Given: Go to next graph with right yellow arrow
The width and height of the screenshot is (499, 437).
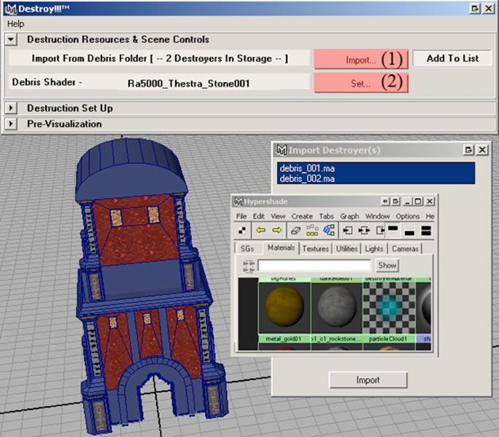Looking at the screenshot, I should click(x=277, y=230).
